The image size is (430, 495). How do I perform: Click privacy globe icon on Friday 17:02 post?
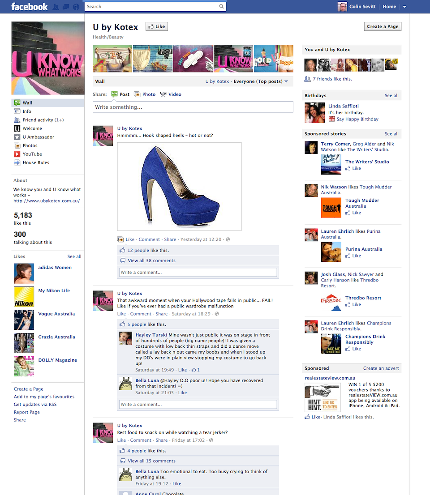click(x=211, y=440)
